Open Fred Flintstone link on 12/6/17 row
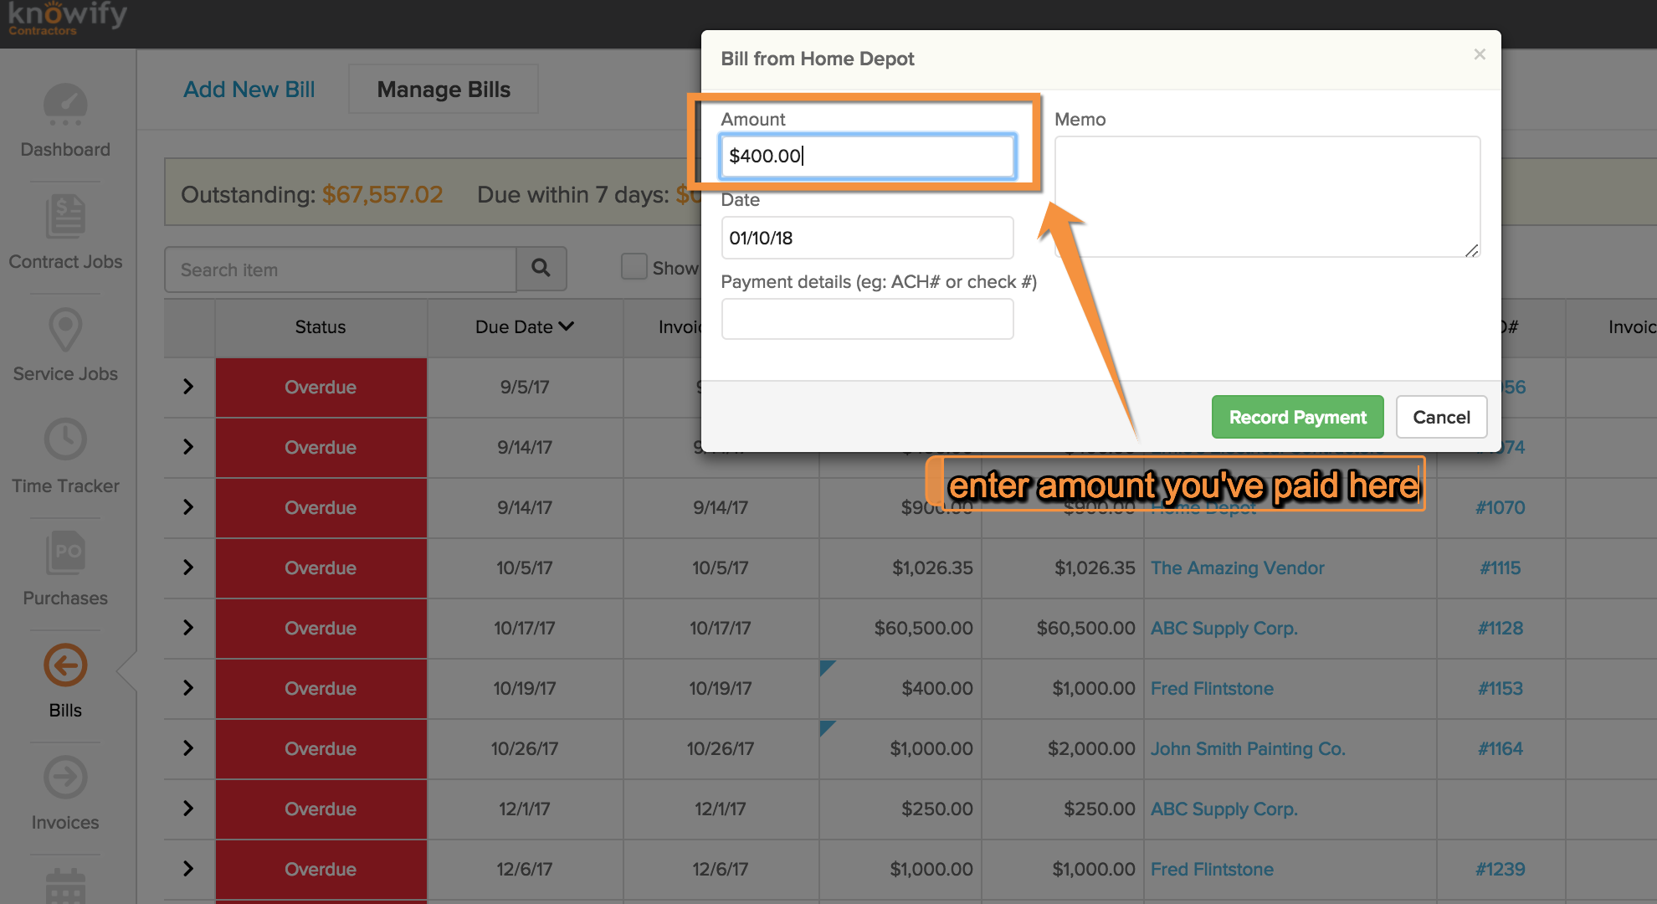This screenshot has height=904, width=1657. click(x=1212, y=869)
